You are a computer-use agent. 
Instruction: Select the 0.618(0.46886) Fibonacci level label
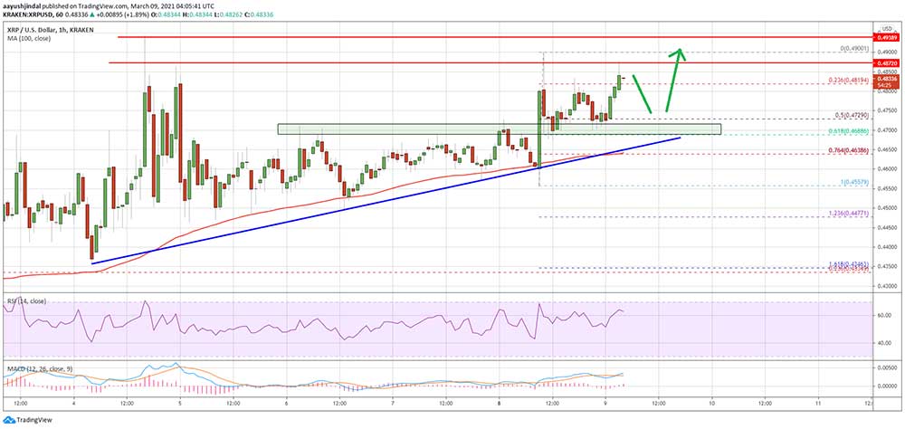pyautogui.click(x=849, y=131)
